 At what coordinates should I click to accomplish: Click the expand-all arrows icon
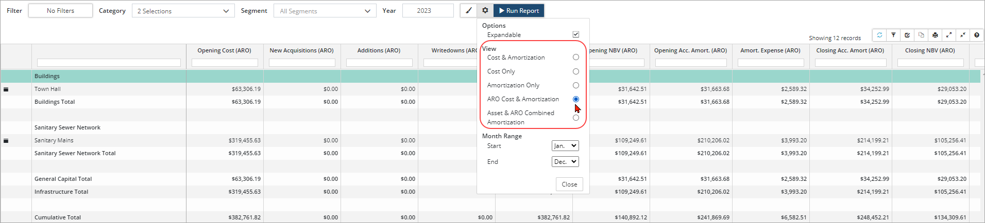[x=949, y=35]
